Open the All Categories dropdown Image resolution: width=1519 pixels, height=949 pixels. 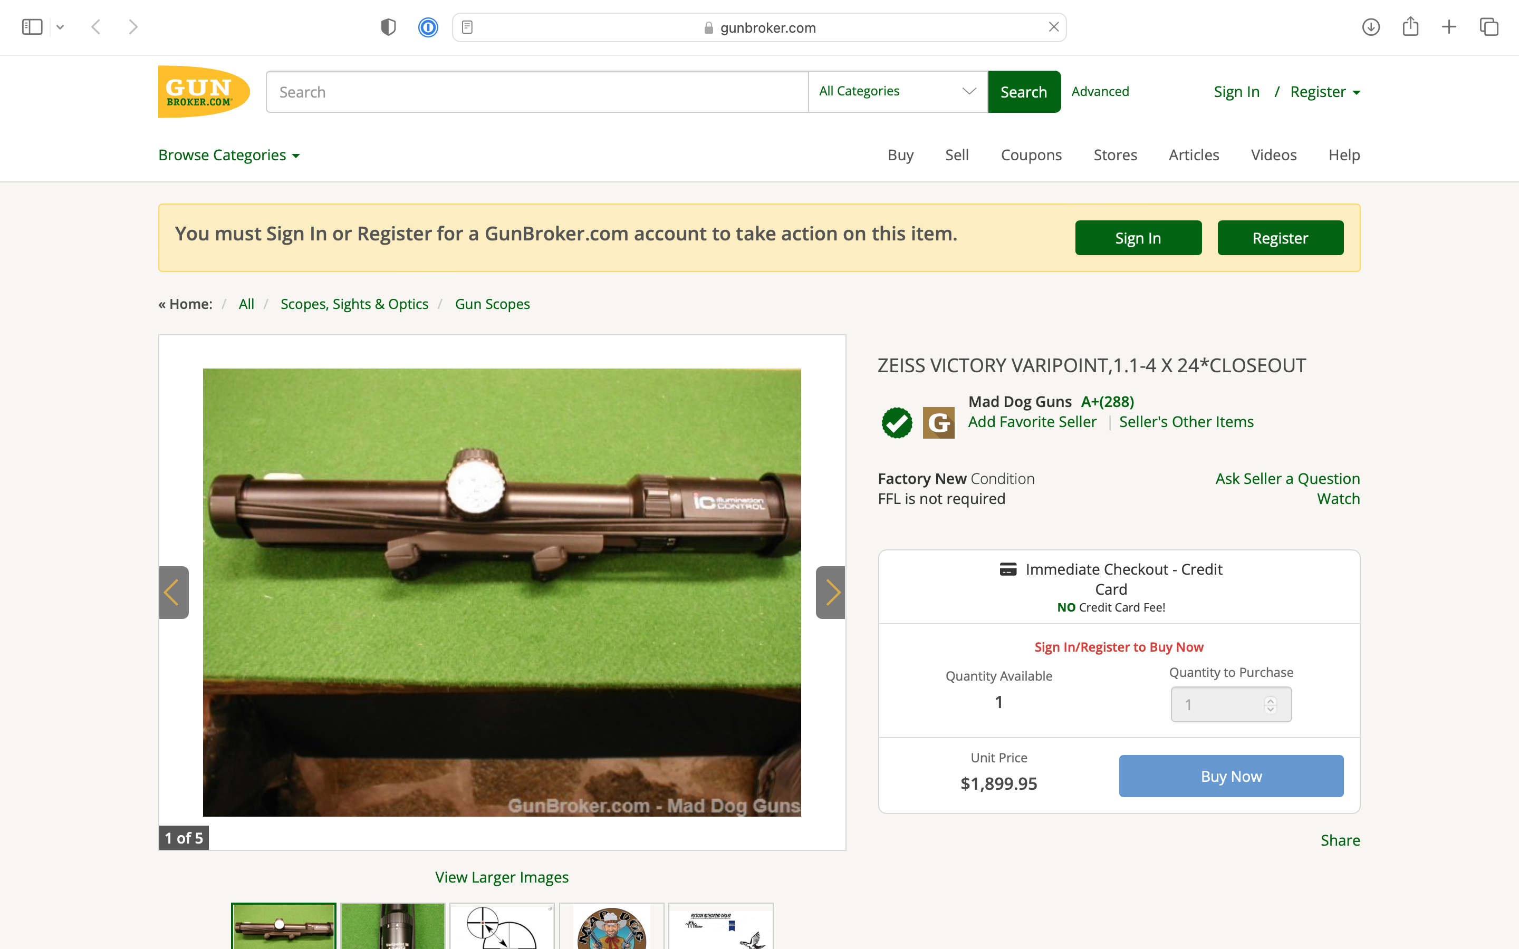[898, 92]
